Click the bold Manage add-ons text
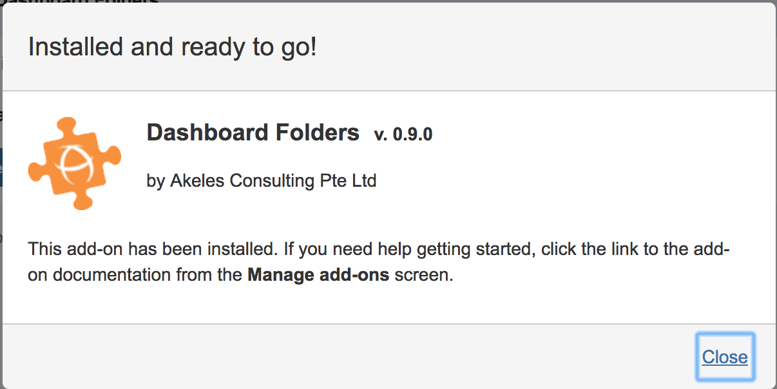Viewport: 777px width, 389px height. (318, 276)
